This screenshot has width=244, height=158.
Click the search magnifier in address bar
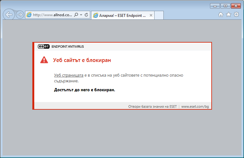[76, 15]
